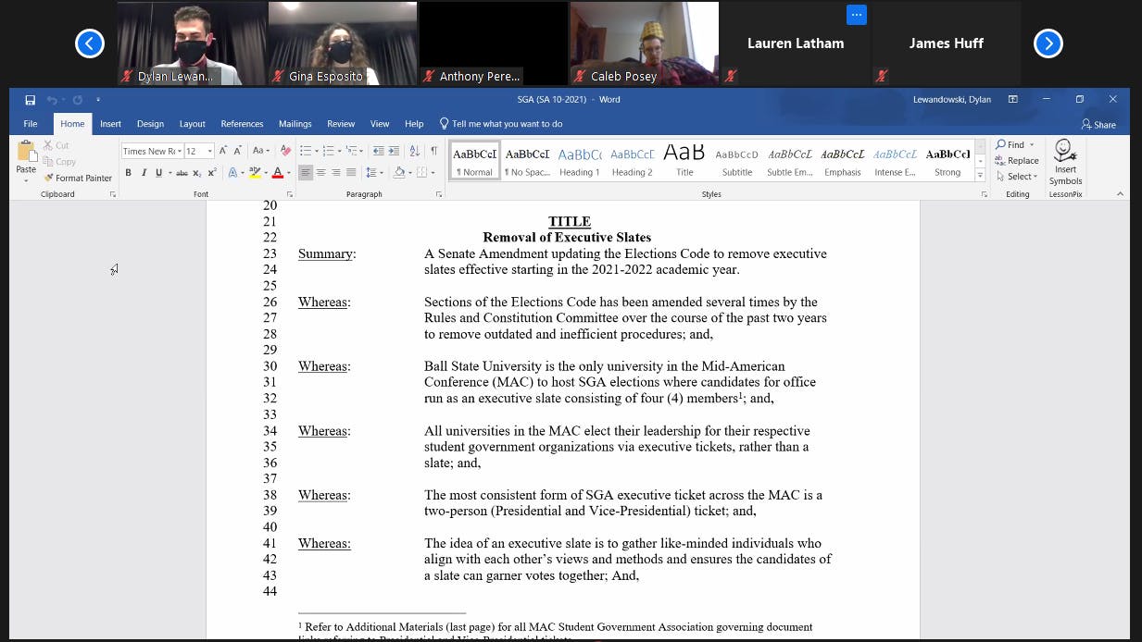Open the Mailings ribbon tab
Image resolution: width=1142 pixels, height=642 pixels.
[x=295, y=123]
